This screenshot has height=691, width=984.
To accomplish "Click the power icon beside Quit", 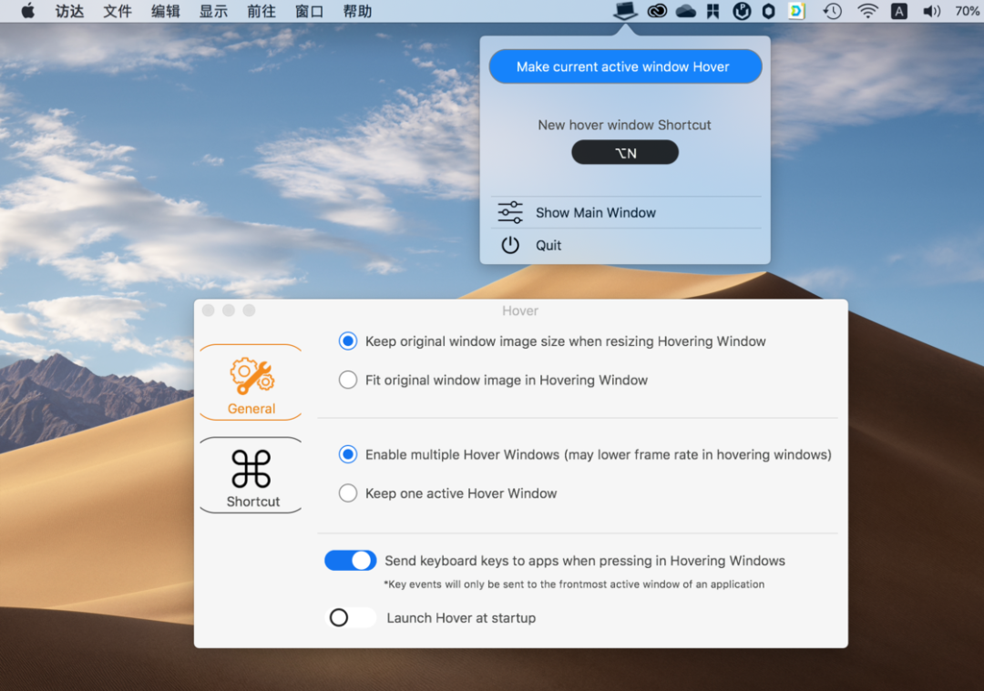I will 510,245.
